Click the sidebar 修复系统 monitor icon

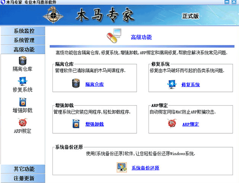pyautogui.click(x=23, y=81)
